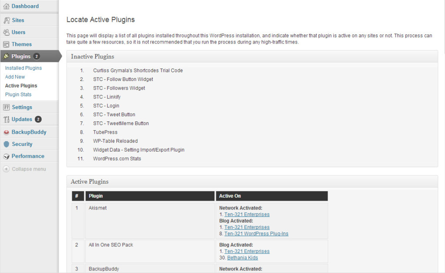Open Ten-321 Enterprises under Akismet Network Activated

point(247,214)
